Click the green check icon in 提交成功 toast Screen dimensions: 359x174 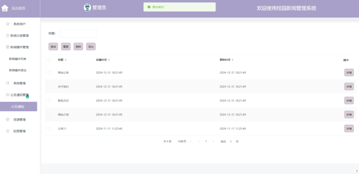coord(149,7)
